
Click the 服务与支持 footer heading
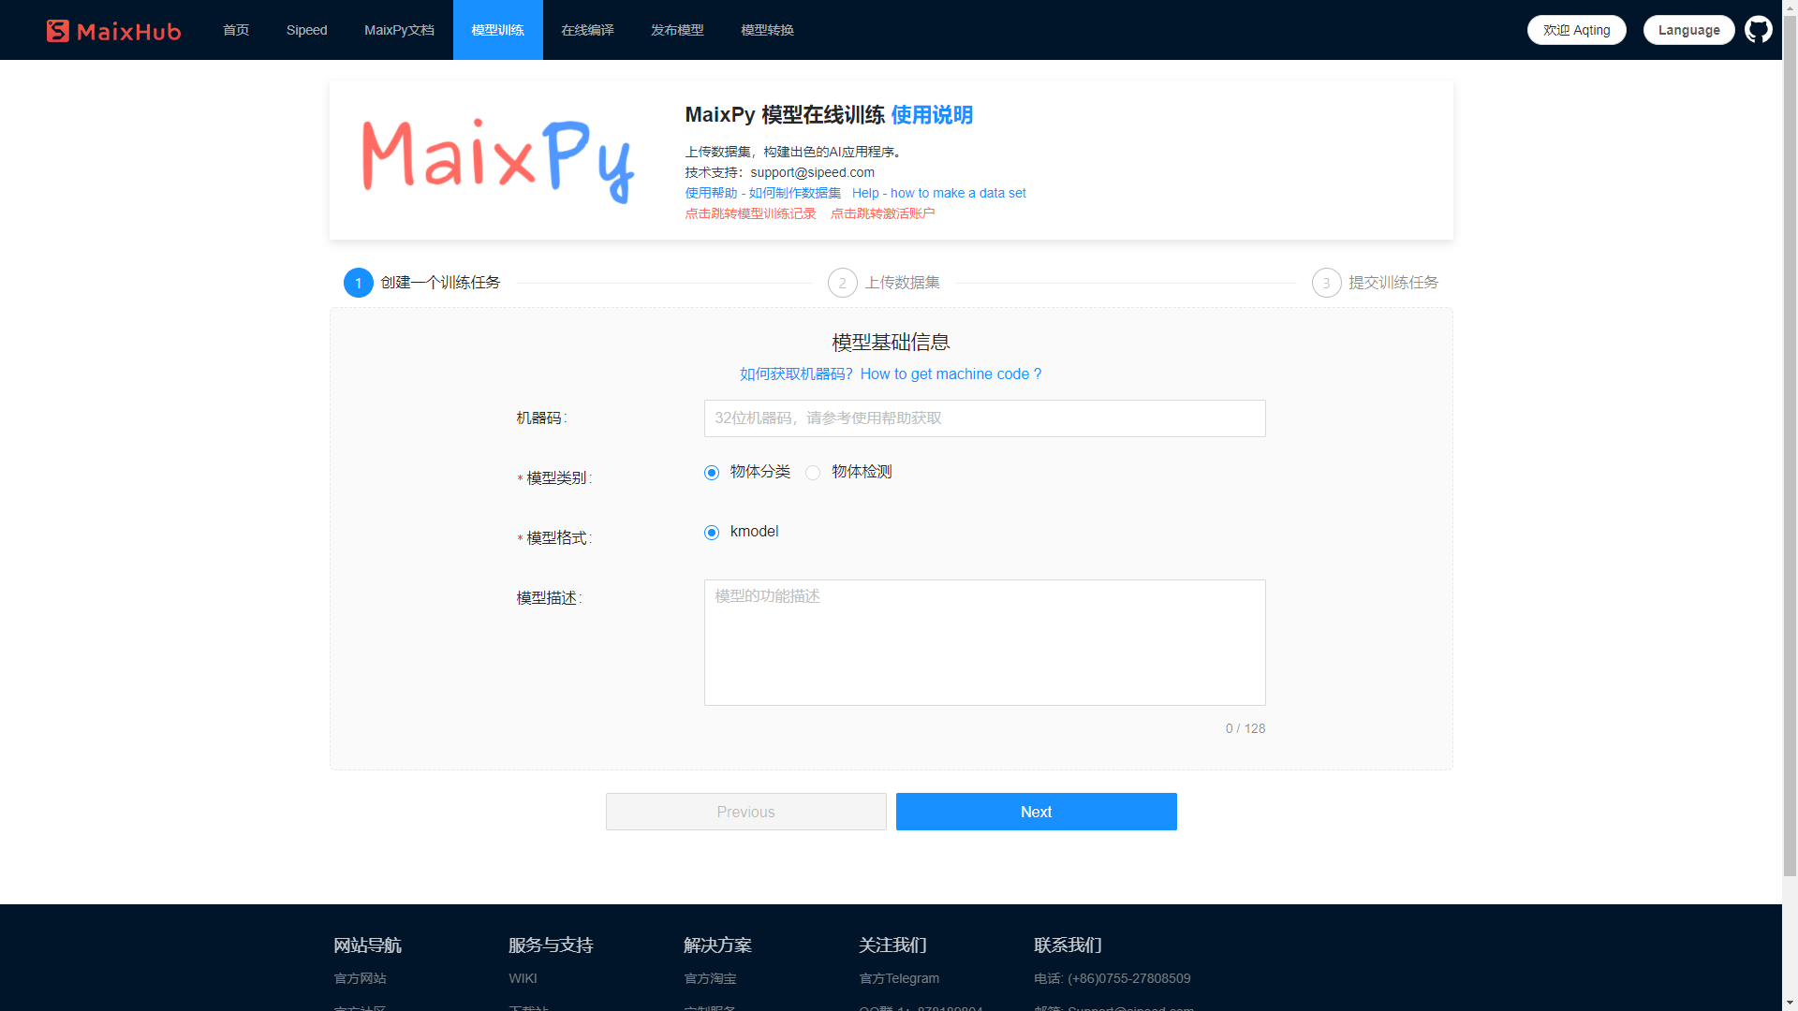552,945
